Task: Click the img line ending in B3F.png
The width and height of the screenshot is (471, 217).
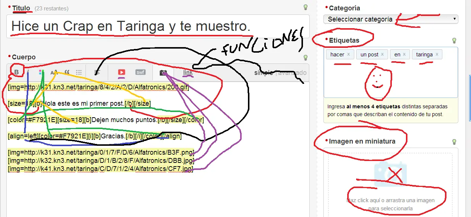Action: coord(101,152)
